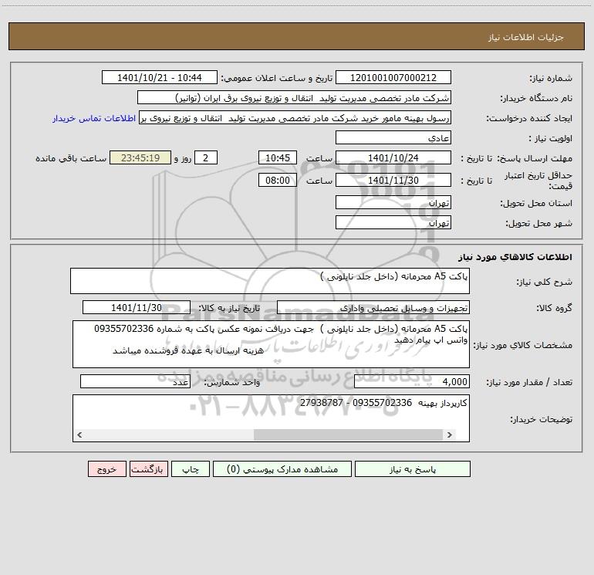594x575 pixels.
Task: Click the request creator field رسول بهینه
Action: [x=295, y=118]
